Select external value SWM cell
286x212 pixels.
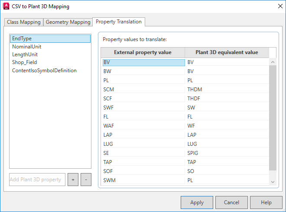pyautogui.click(x=144, y=180)
